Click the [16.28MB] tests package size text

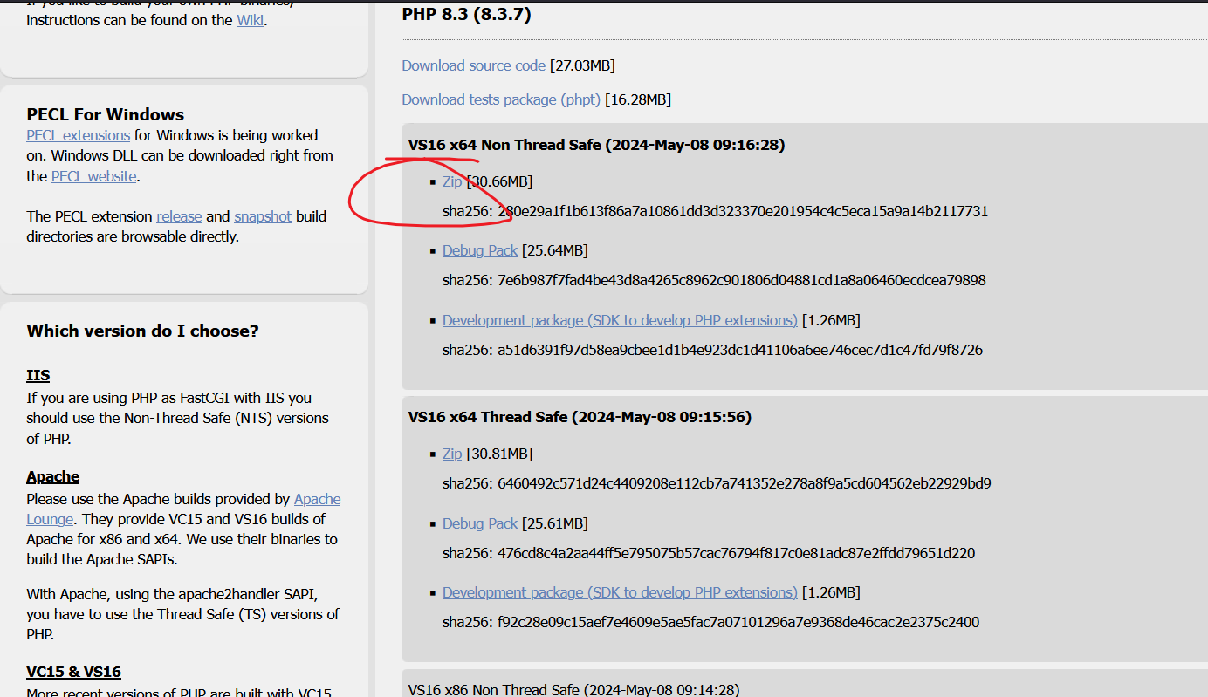pyautogui.click(x=638, y=99)
